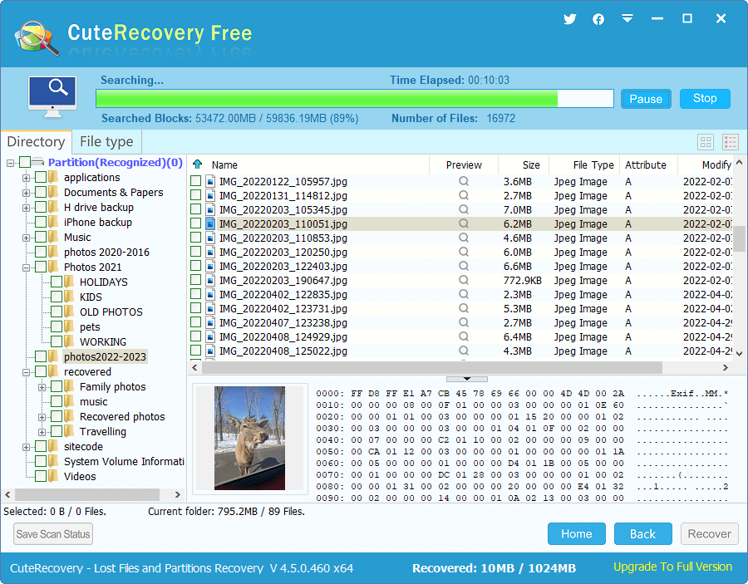
Task: Click Upgrade To Full Version link
Action: pyautogui.click(x=672, y=567)
